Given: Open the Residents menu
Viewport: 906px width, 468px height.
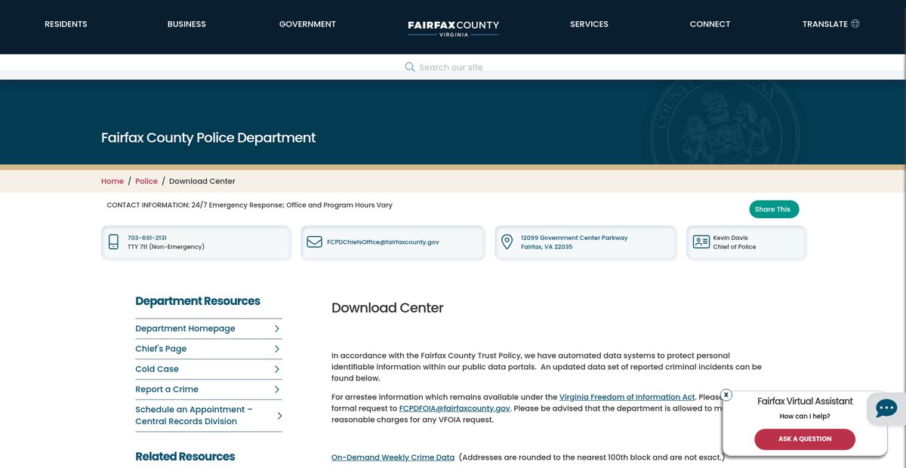Looking at the screenshot, I should tap(66, 24).
